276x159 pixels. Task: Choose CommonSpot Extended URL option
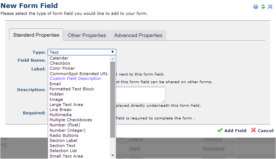pyautogui.click(x=79, y=73)
